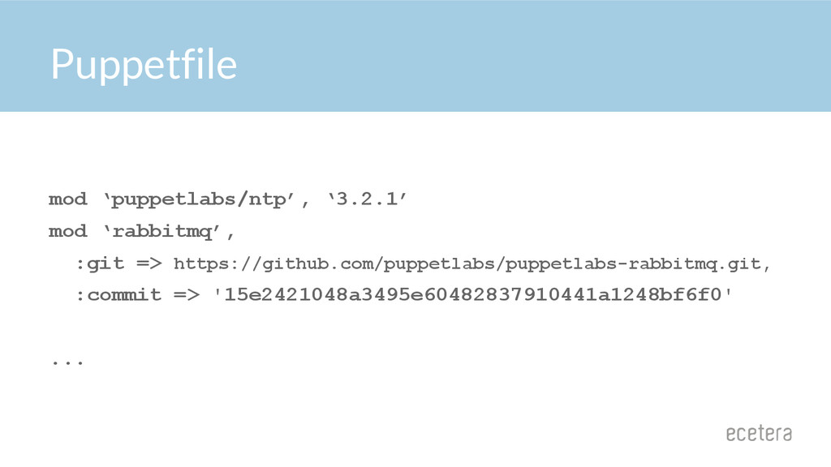Click the :commit keyword
Image resolution: width=831 pixels, height=467 pixels.
point(118,295)
